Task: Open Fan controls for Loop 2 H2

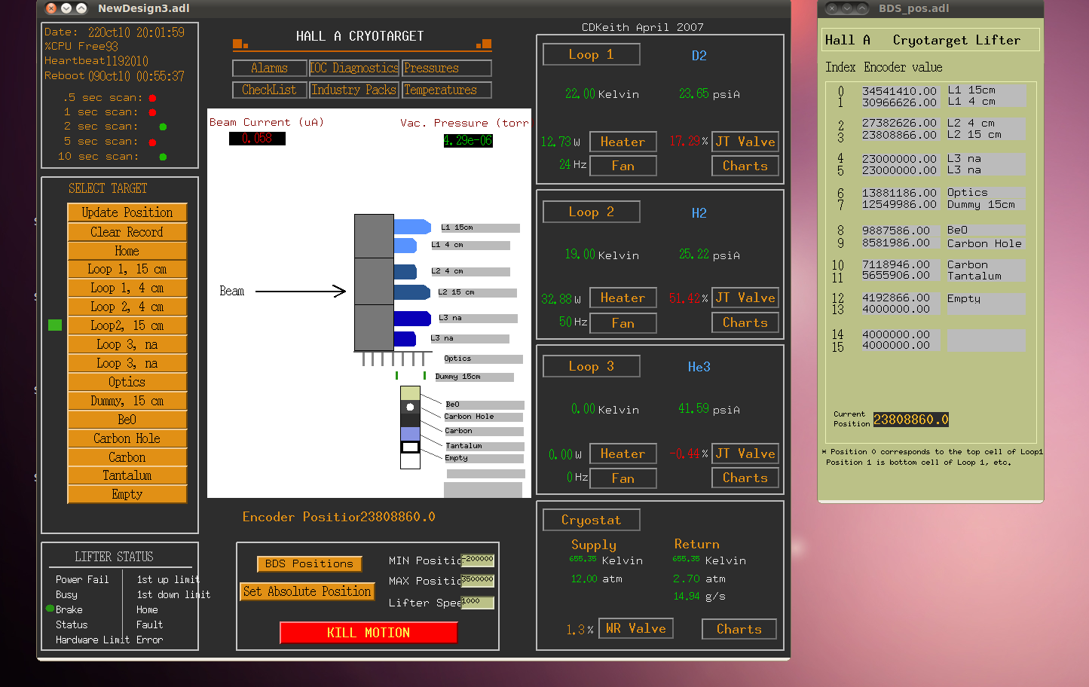Action: pyautogui.click(x=623, y=323)
